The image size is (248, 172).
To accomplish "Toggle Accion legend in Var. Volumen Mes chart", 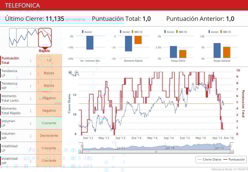I will tap(87, 32).
